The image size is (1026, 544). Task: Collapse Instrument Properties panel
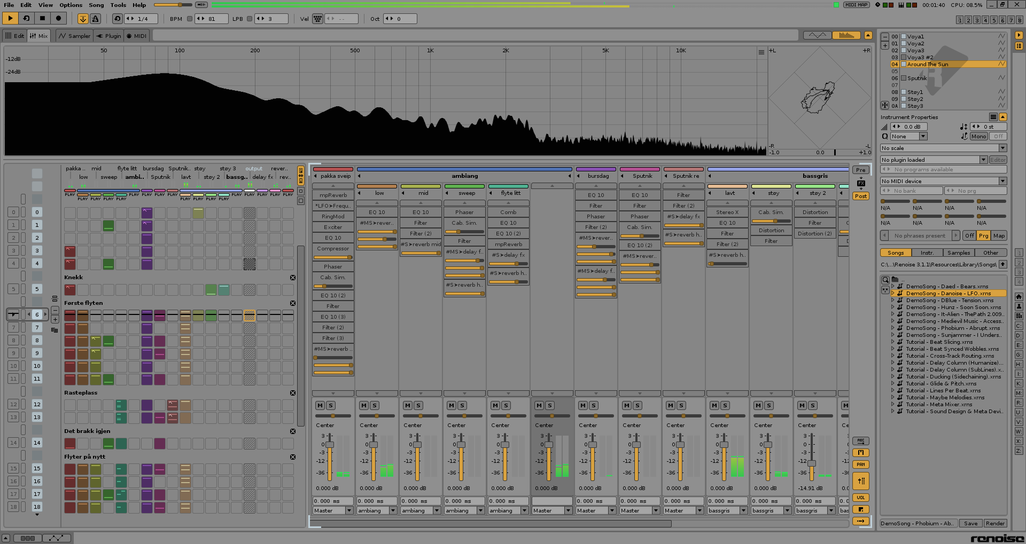[1003, 117]
